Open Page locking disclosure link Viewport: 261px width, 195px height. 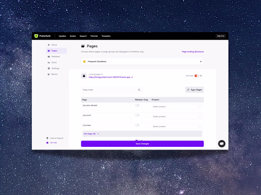pos(193,52)
